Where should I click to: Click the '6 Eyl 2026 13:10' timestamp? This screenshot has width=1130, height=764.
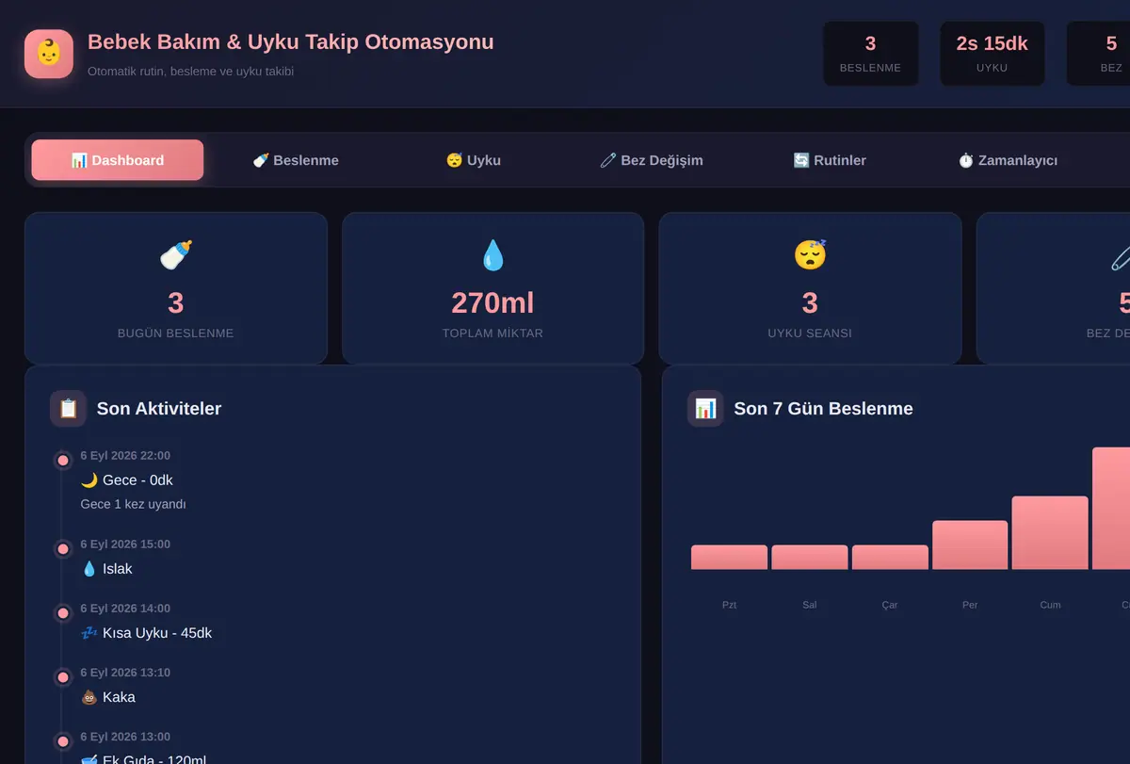click(125, 673)
